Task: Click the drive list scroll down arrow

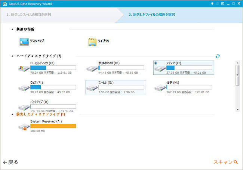Action: point(237,109)
